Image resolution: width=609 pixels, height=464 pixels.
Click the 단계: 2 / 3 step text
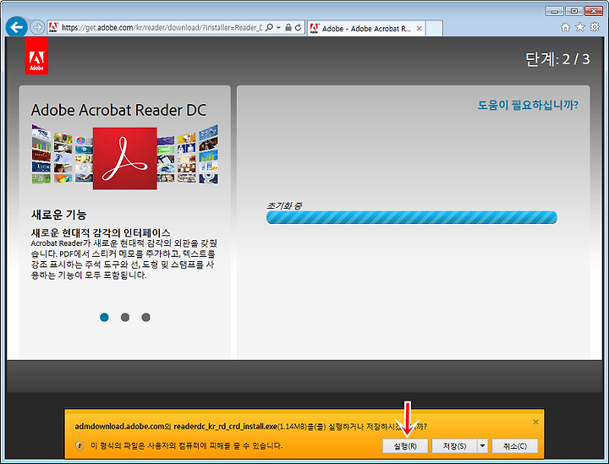click(557, 59)
